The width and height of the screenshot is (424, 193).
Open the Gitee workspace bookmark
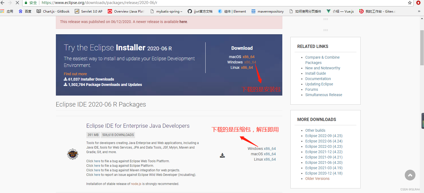pyautogui.click(x=377, y=11)
